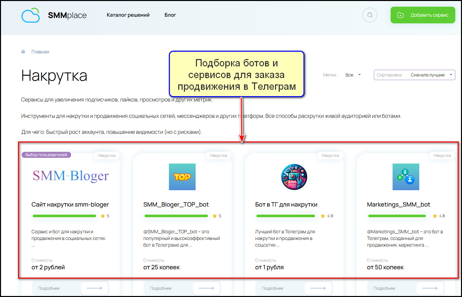Viewport: 462px width, 297px height.
Task: Go to the Блог section
Action: tap(170, 15)
